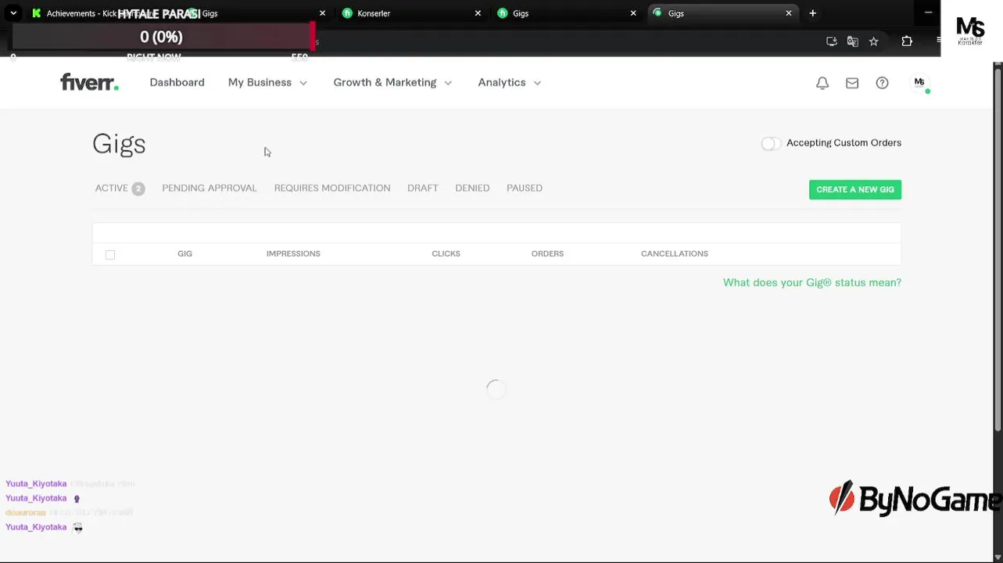1003x563 pixels.
Task: Open 'What does your Gig status mean?' link
Action: tap(812, 282)
